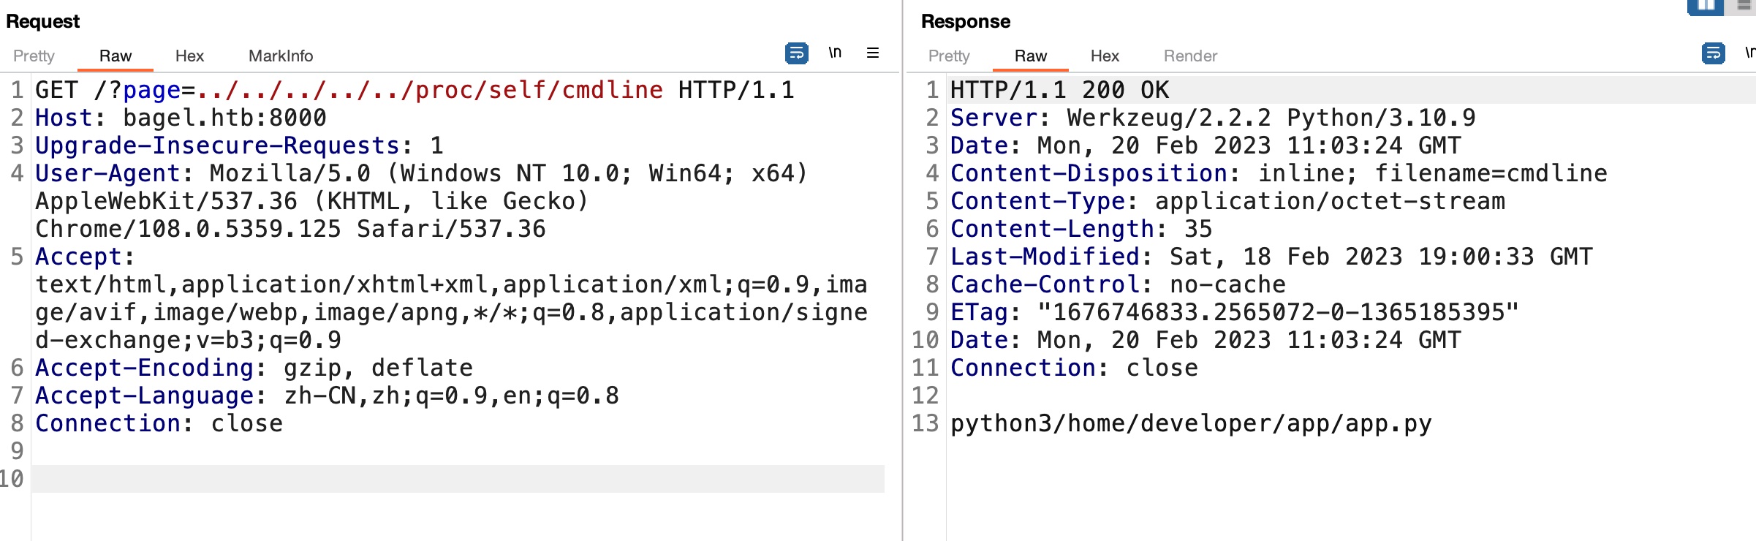Click Content-Type application/octet-stream line
Viewport: 1756px width, 541px height.
(1227, 201)
